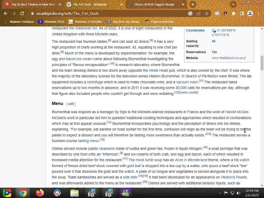Open Espectral McGee bookmark
264x198 pixels.
[x=159, y=22]
